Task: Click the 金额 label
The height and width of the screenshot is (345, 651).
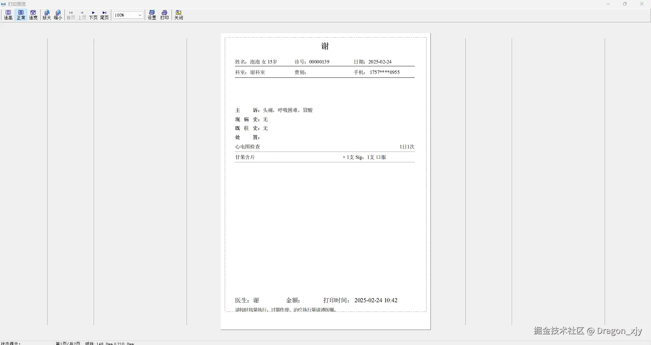Action: click(293, 300)
